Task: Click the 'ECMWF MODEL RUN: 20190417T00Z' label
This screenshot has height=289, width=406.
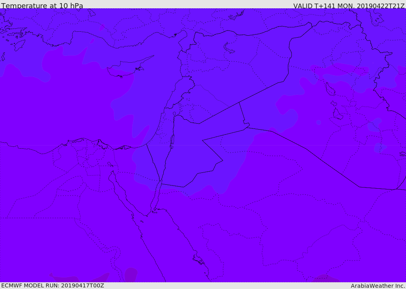Action: (53, 285)
